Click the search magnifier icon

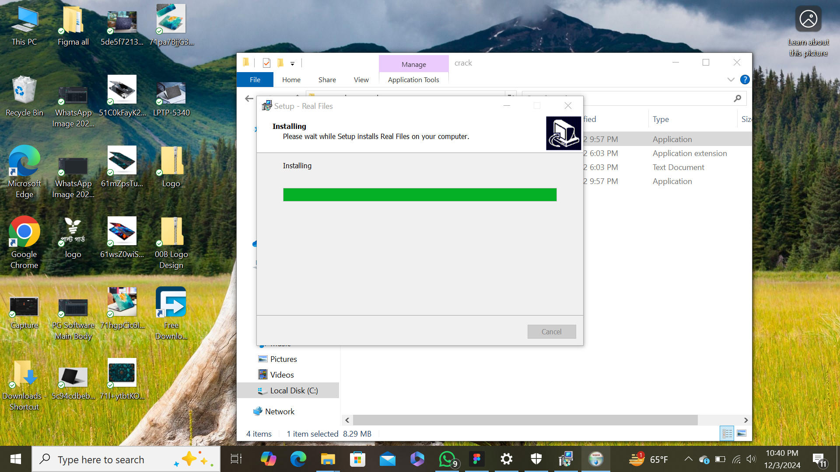point(738,98)
